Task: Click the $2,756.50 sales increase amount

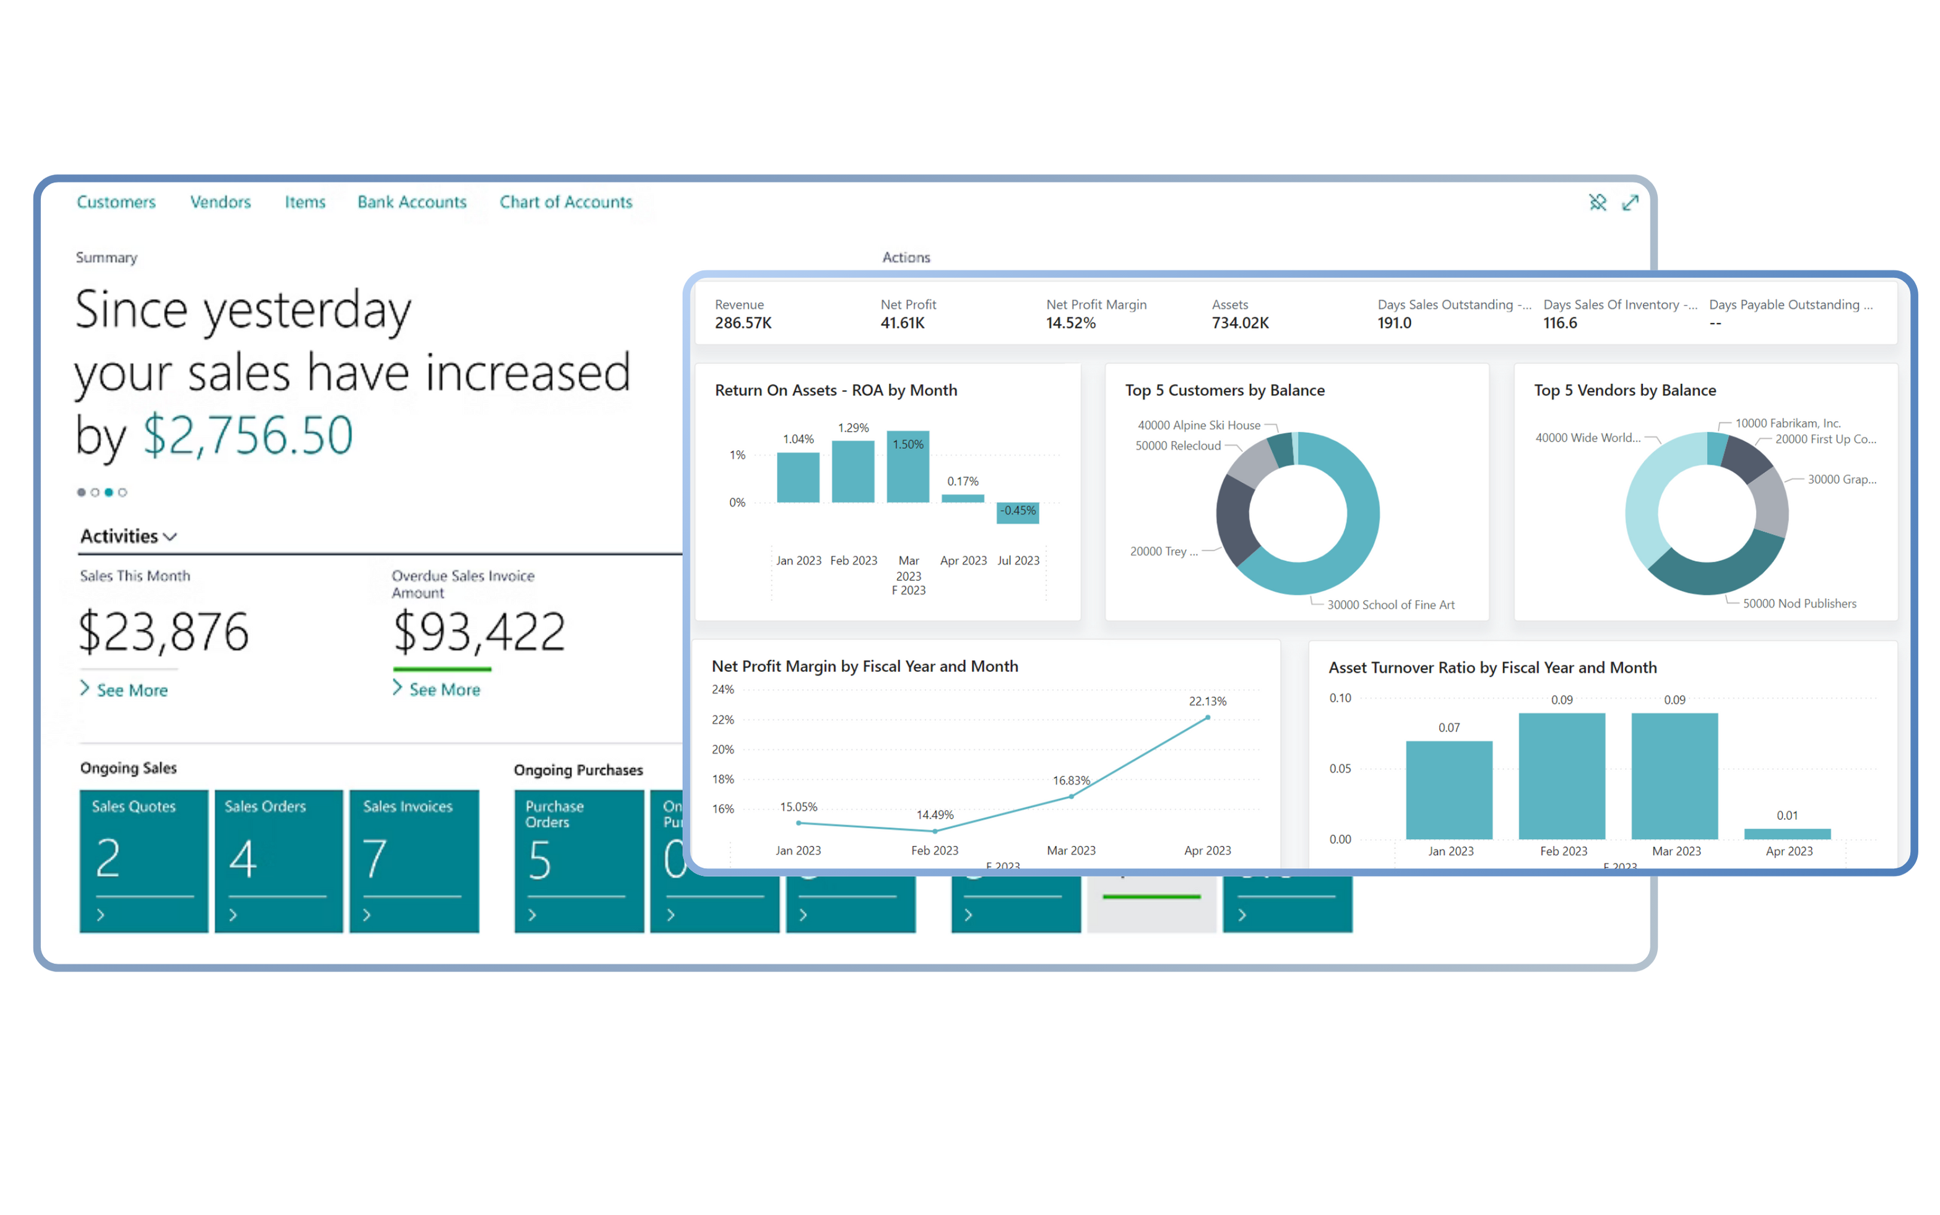Action: [x=248, y=435]
